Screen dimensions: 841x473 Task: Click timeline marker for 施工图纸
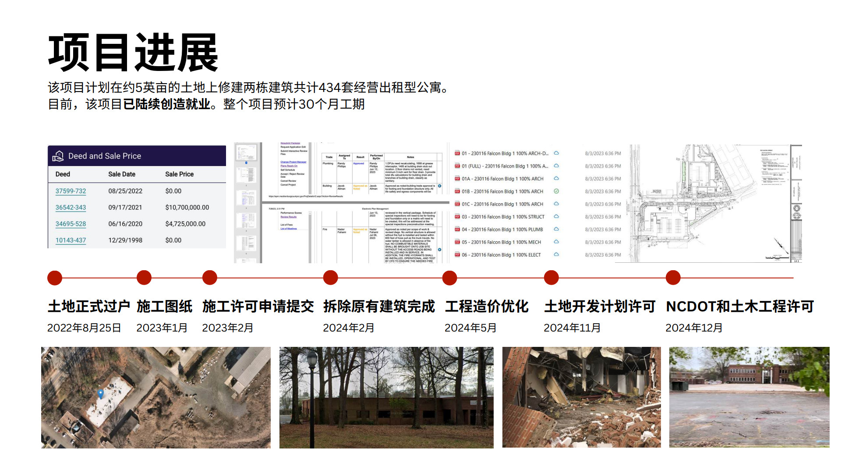[x=144, y=278]
